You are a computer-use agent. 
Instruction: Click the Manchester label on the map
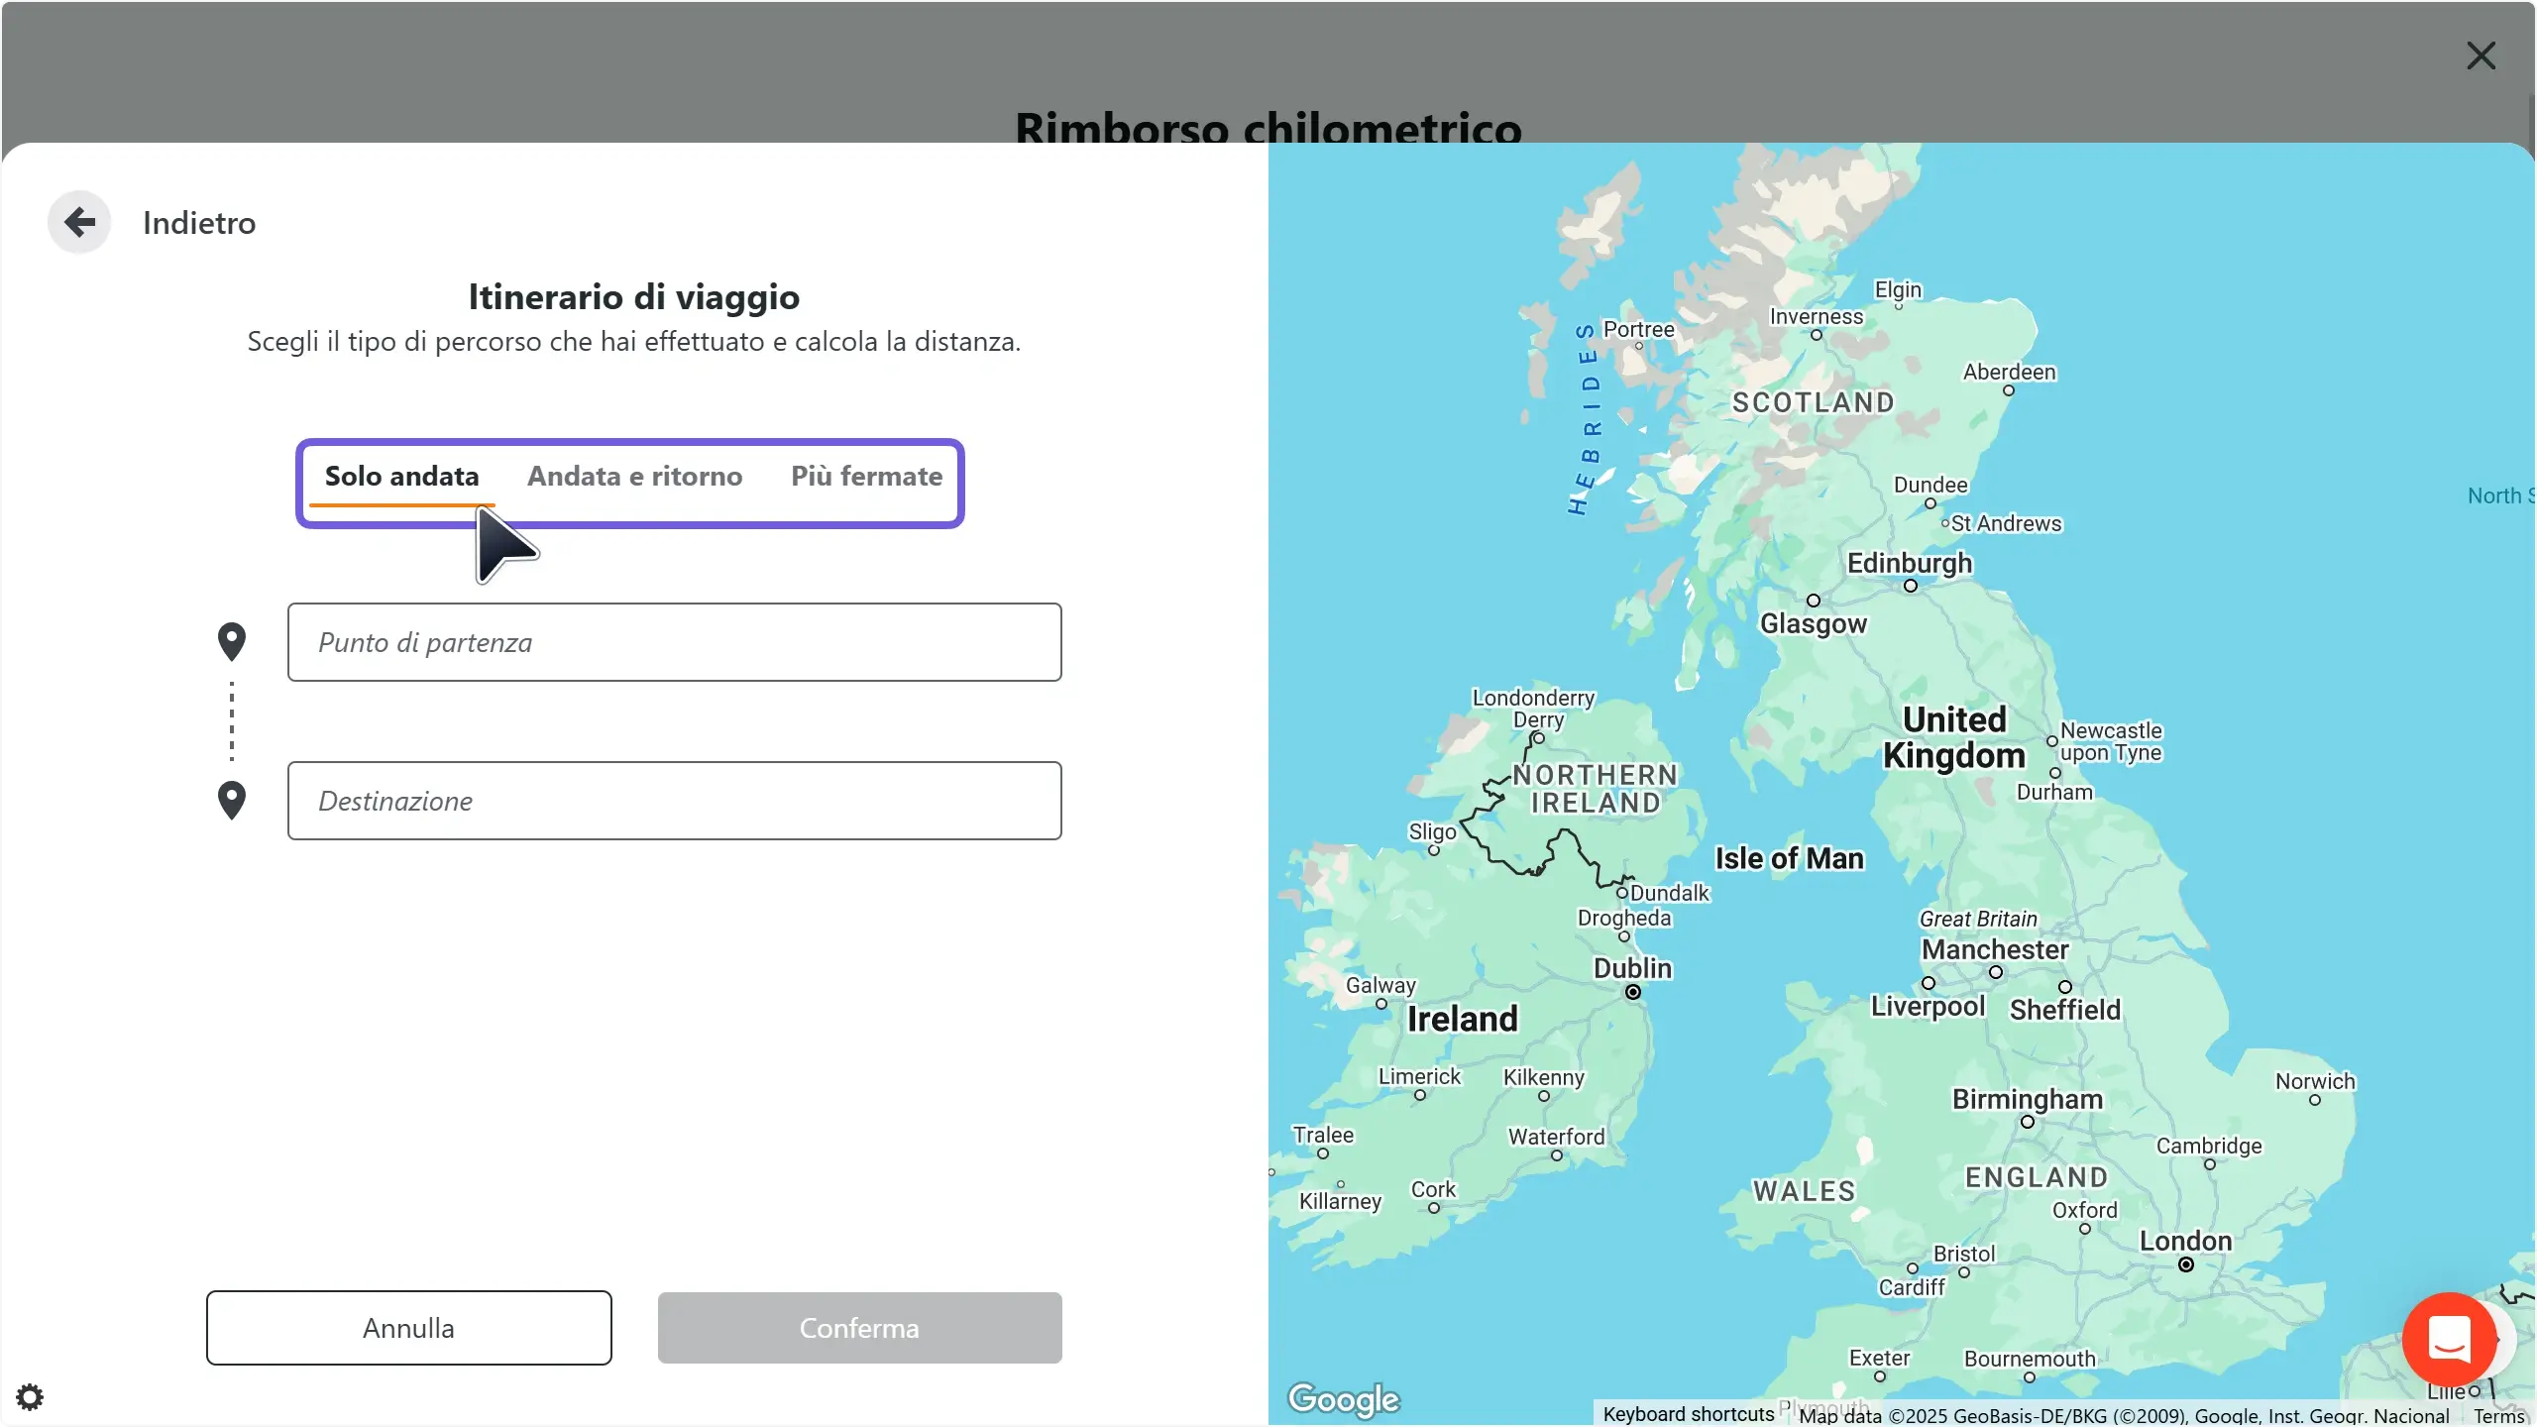tap(1995, 949)
